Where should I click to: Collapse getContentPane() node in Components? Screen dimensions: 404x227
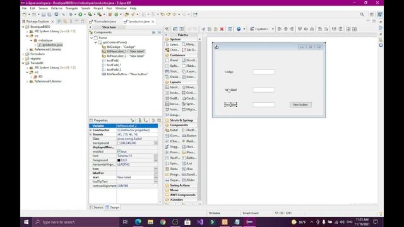(x=95, y=42)
